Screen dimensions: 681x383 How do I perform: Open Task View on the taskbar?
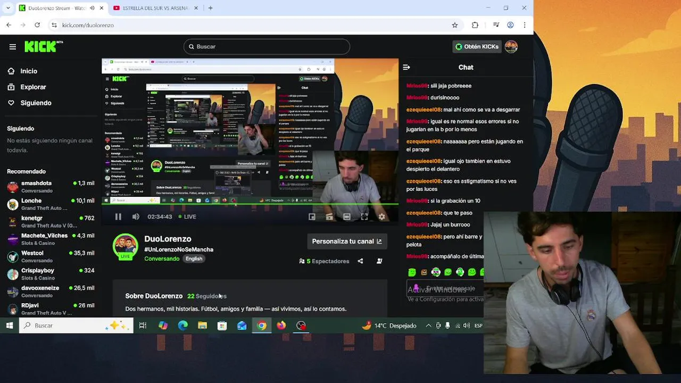(143, 326)
